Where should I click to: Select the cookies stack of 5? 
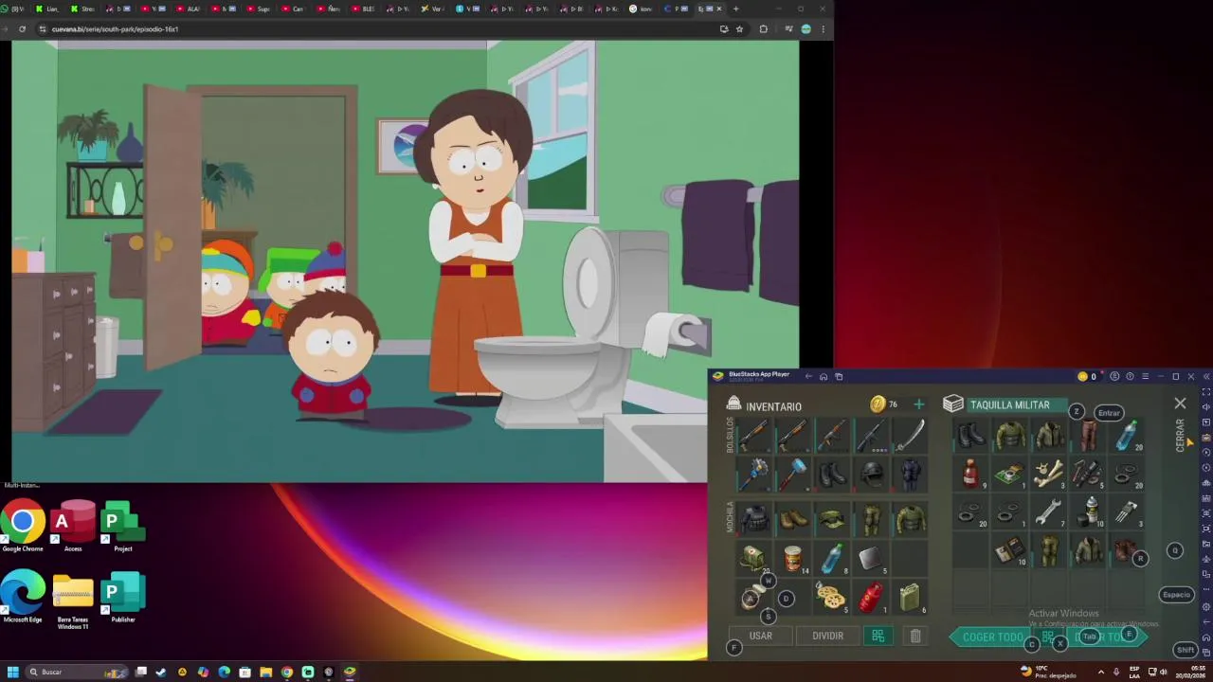(832, 597)
